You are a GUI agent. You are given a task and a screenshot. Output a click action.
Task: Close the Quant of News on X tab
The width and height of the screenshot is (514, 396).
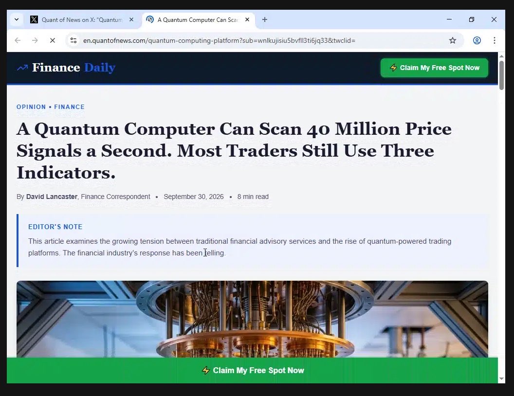click(131, 19)
